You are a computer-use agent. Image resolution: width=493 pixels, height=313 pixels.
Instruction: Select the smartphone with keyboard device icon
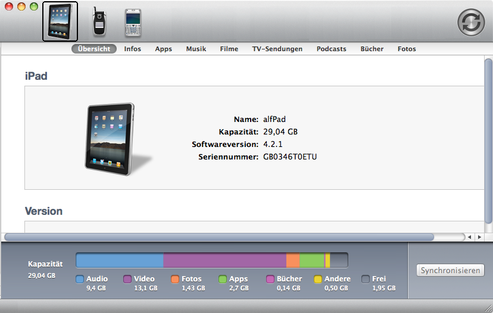coord(133,22)
